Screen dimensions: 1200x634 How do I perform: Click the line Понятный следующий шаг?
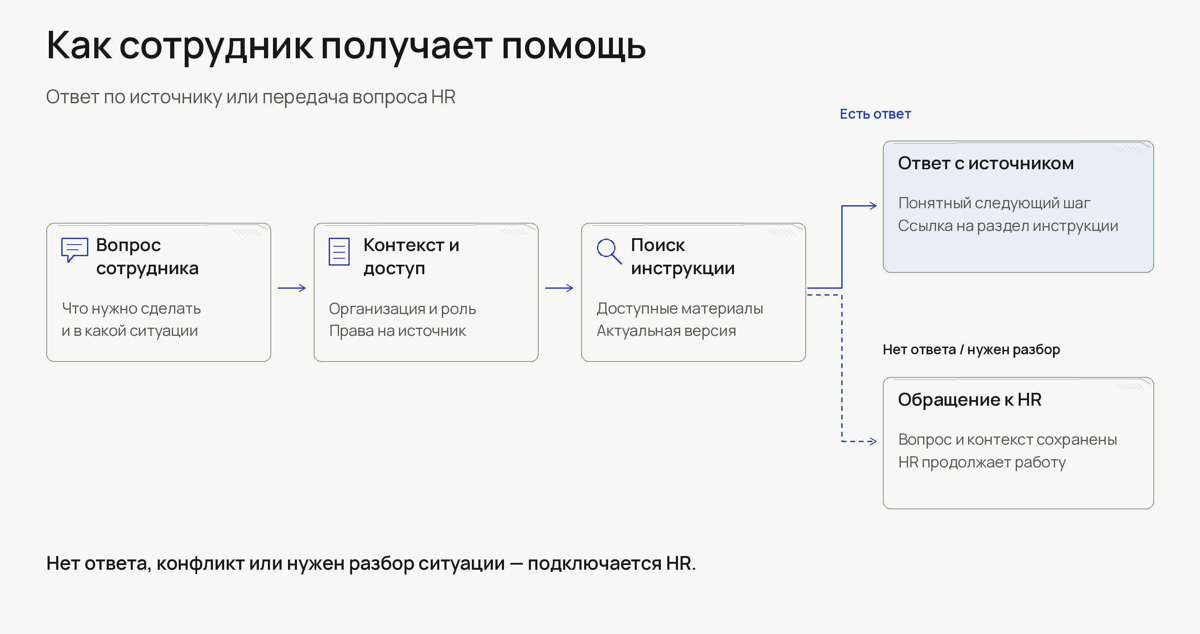tap(994, 203)
